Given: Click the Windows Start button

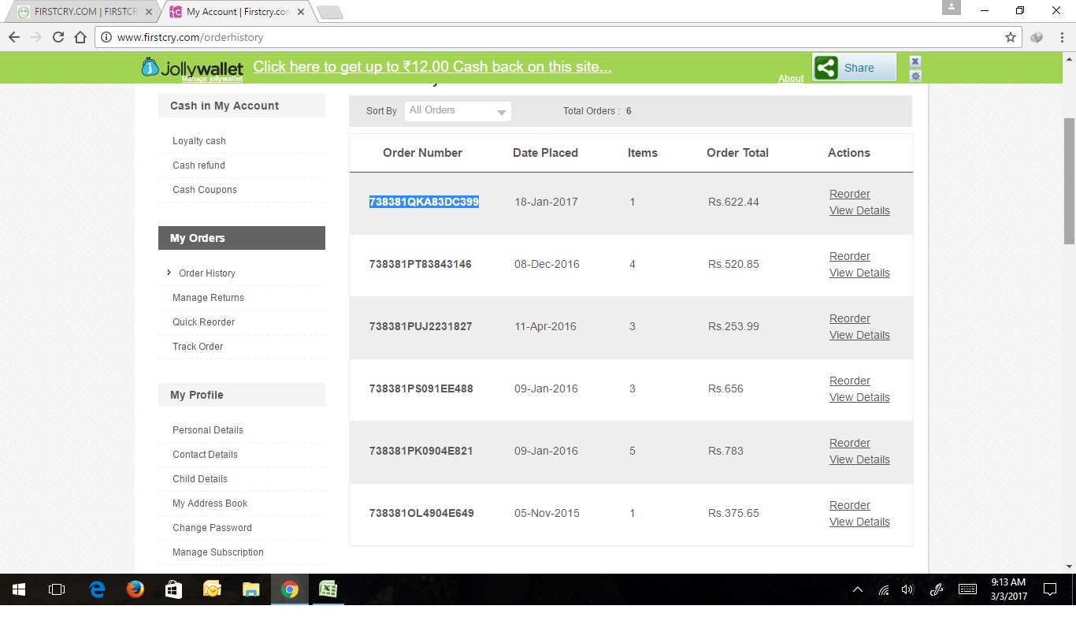Looking at the screenshot, I should click(x=19, y=589).
